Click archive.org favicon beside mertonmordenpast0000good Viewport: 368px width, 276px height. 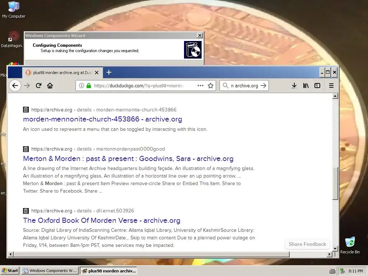click(26, 149)
